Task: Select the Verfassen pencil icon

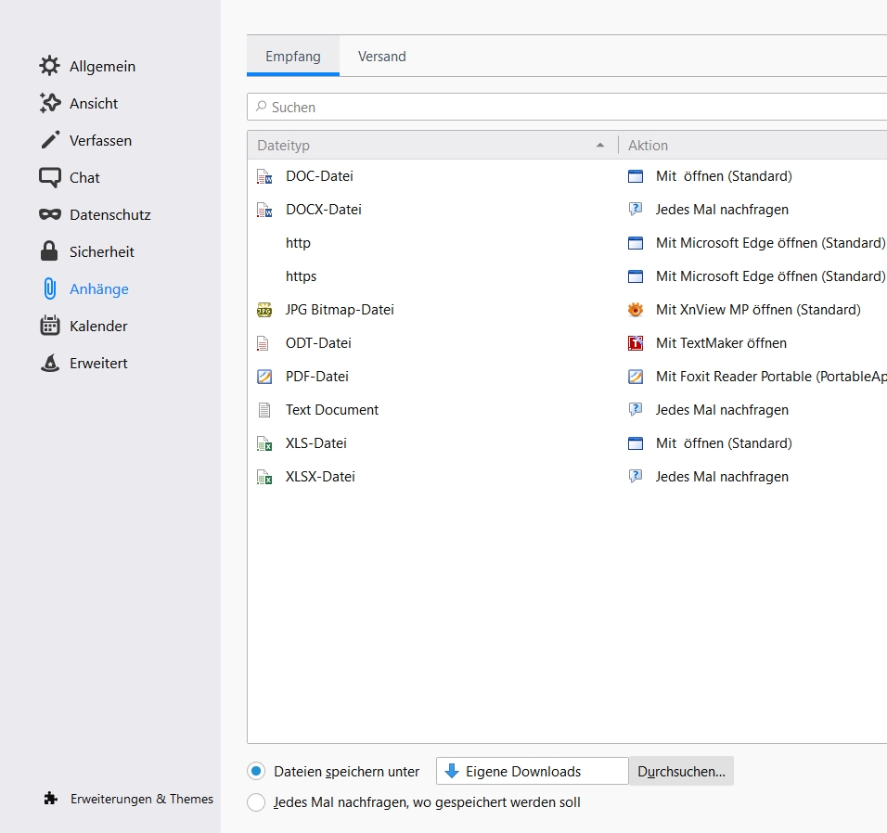Action: coord(49,140)
